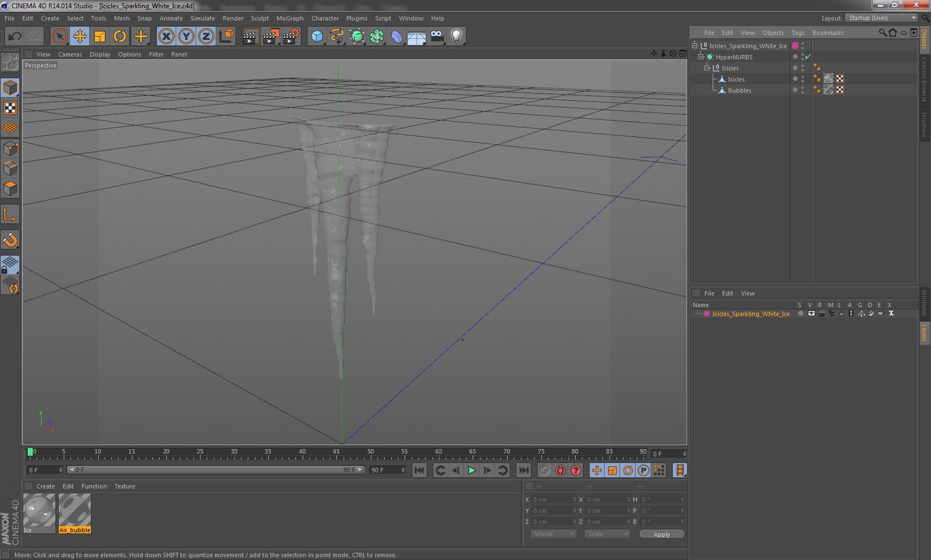This screenshot has width=931, height=560.
Task: Open the Cameras viewport menu
Action: point(70,54)
